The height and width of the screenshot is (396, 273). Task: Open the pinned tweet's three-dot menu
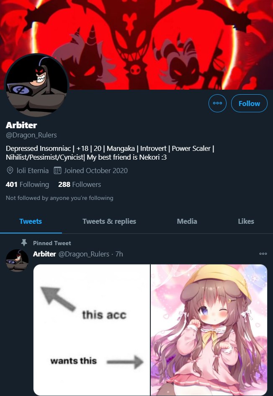(x=263, y=254)
